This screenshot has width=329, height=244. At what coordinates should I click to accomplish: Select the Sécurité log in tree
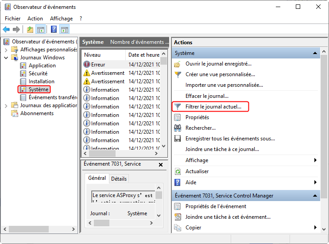click(38, 74)
